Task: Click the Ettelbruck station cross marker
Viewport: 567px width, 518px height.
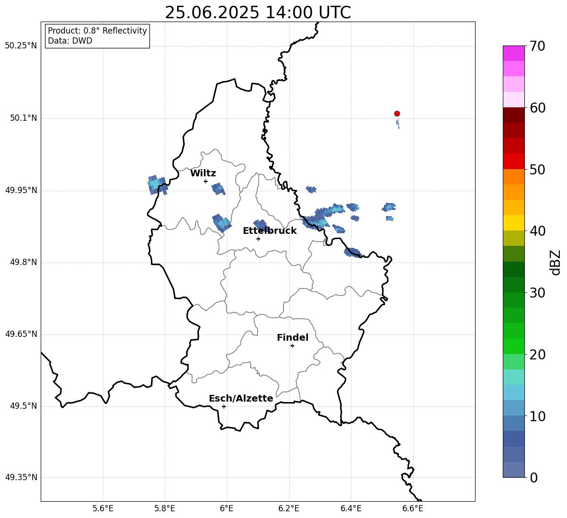Action: [258, 239]
